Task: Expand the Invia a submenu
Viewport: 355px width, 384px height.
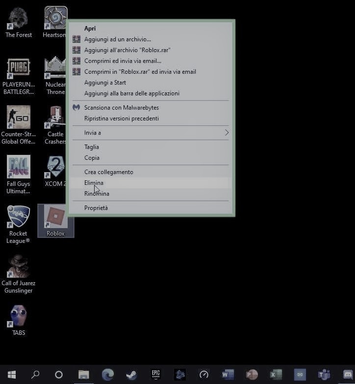Action: click(x=151, y=133)
